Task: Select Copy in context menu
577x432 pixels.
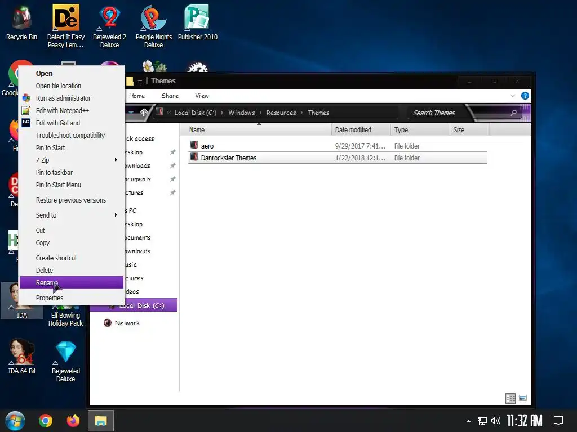Action: click(72, 243)
